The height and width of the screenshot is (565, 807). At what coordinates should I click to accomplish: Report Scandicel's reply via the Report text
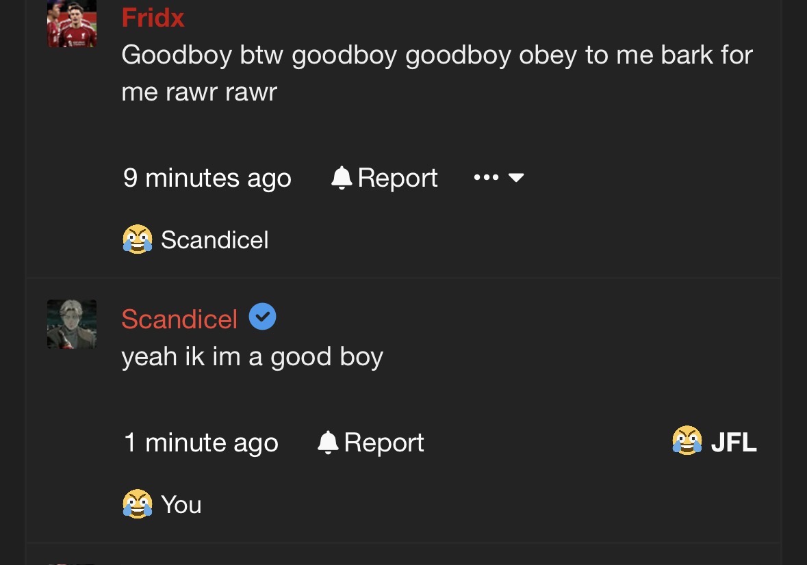coord(383,443)
